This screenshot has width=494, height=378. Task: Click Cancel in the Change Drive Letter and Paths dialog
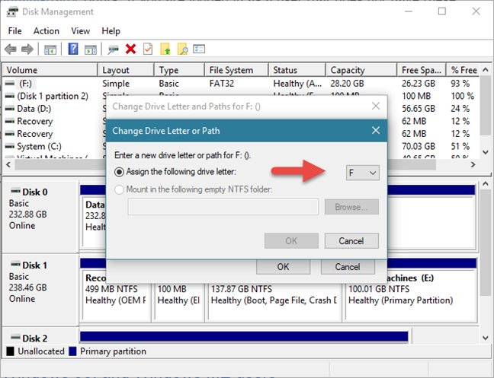(x=348, y=267)
